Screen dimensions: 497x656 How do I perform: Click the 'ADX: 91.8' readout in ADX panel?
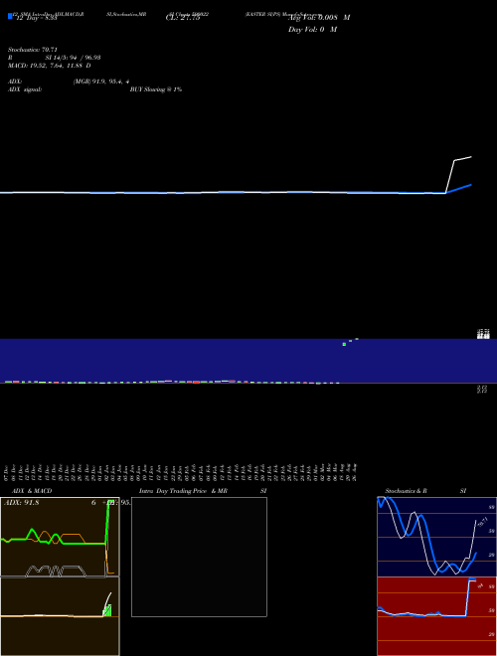click(x=21, y=503)
